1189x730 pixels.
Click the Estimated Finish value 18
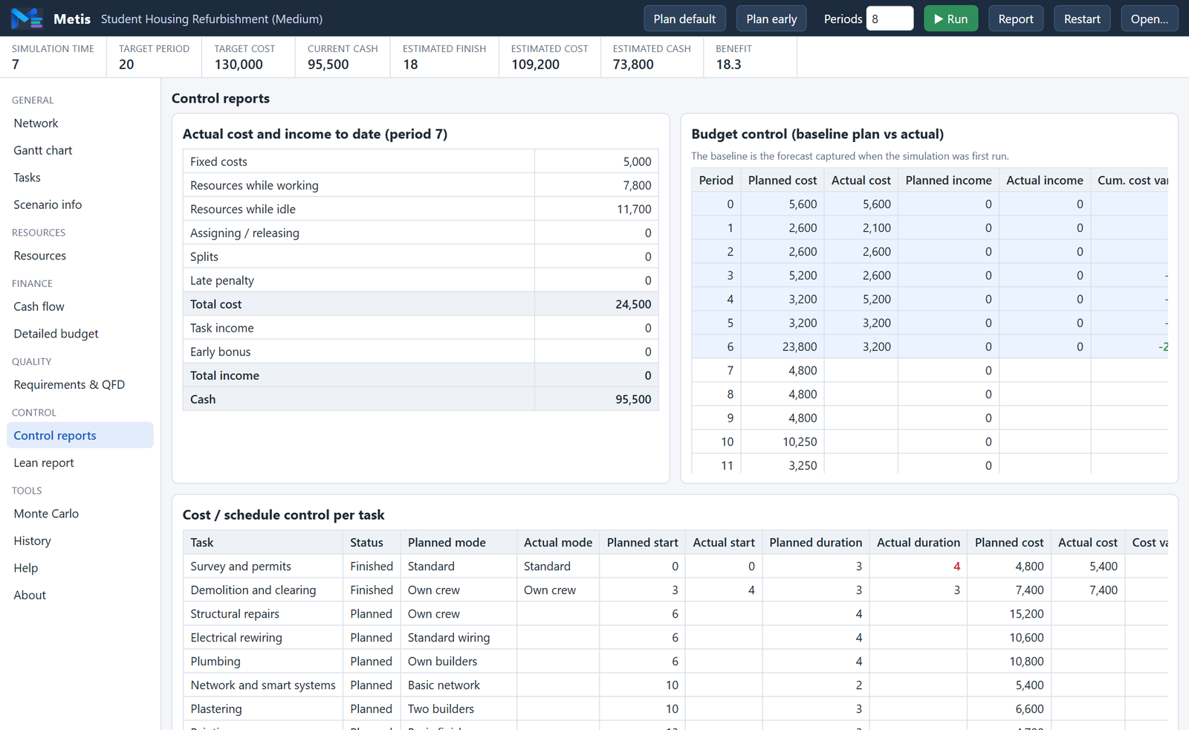point(410,65)
